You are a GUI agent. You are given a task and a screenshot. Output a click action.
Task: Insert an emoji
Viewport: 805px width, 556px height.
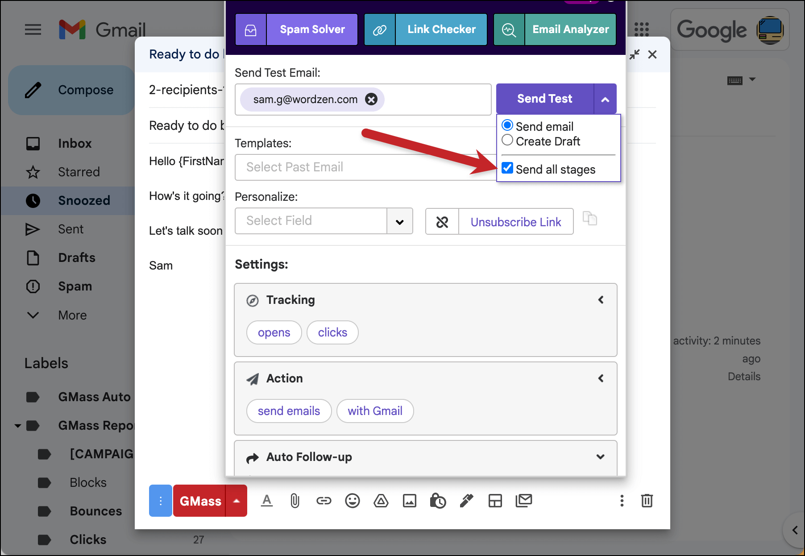(353, 501)
